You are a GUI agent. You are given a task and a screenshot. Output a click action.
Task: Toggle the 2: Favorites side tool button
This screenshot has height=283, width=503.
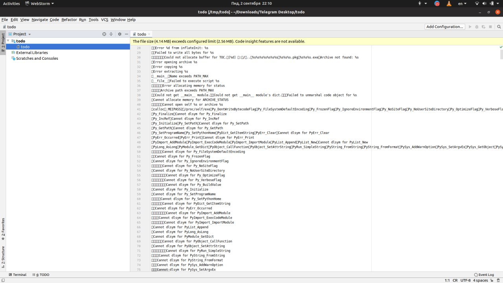(3, 229)
